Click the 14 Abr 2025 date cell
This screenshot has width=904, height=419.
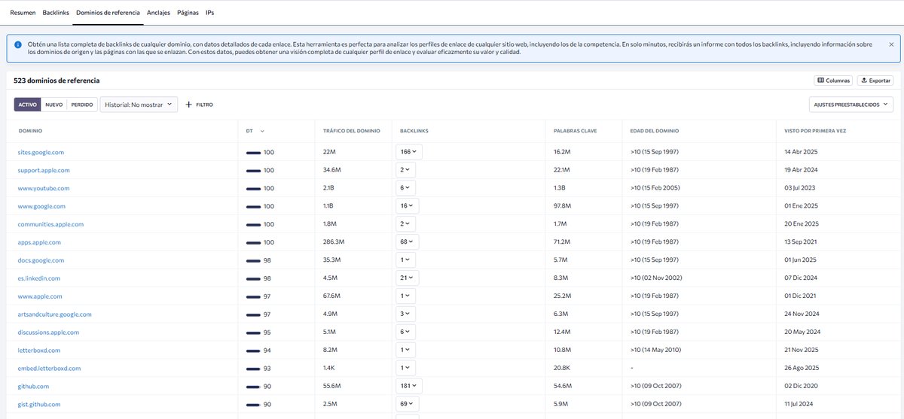(802, 152)
